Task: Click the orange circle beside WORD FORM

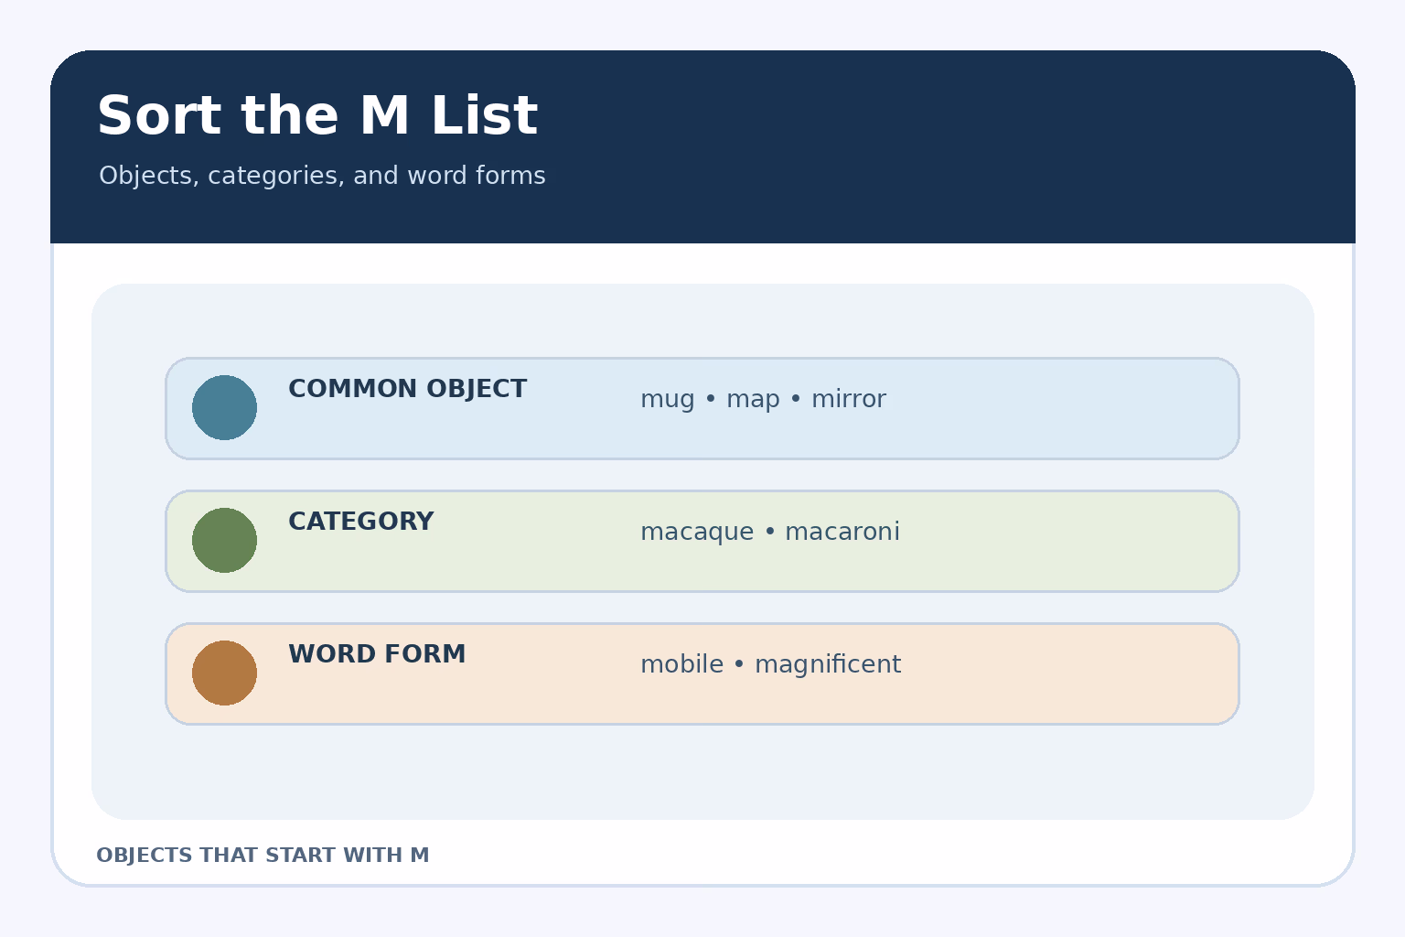Action: tap(224, 673)
